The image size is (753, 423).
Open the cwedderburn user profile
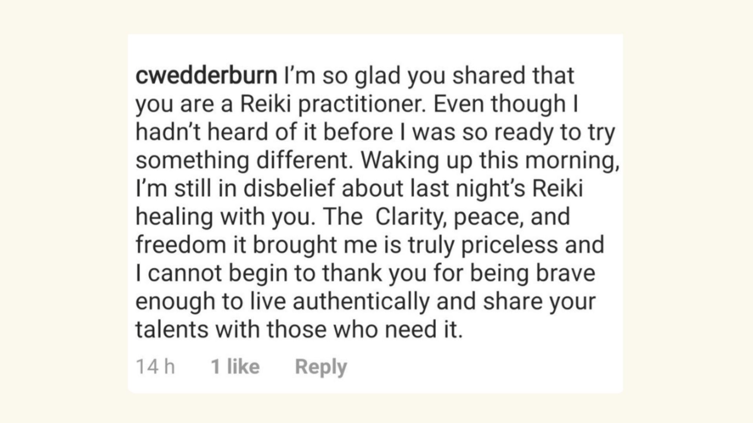(x=206, y=75)
